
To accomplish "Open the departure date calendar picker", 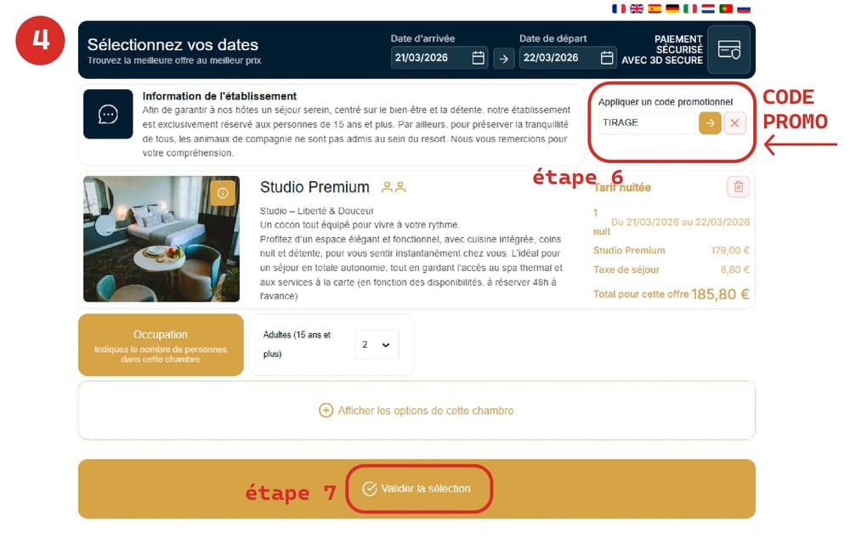I will click(x=606, y=58).
